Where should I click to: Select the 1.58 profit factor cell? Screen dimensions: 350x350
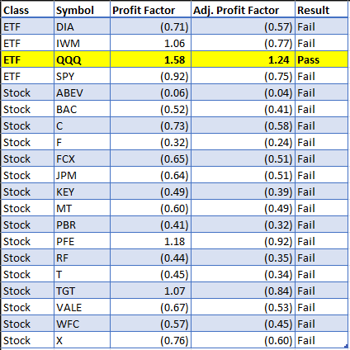(150, 59)
